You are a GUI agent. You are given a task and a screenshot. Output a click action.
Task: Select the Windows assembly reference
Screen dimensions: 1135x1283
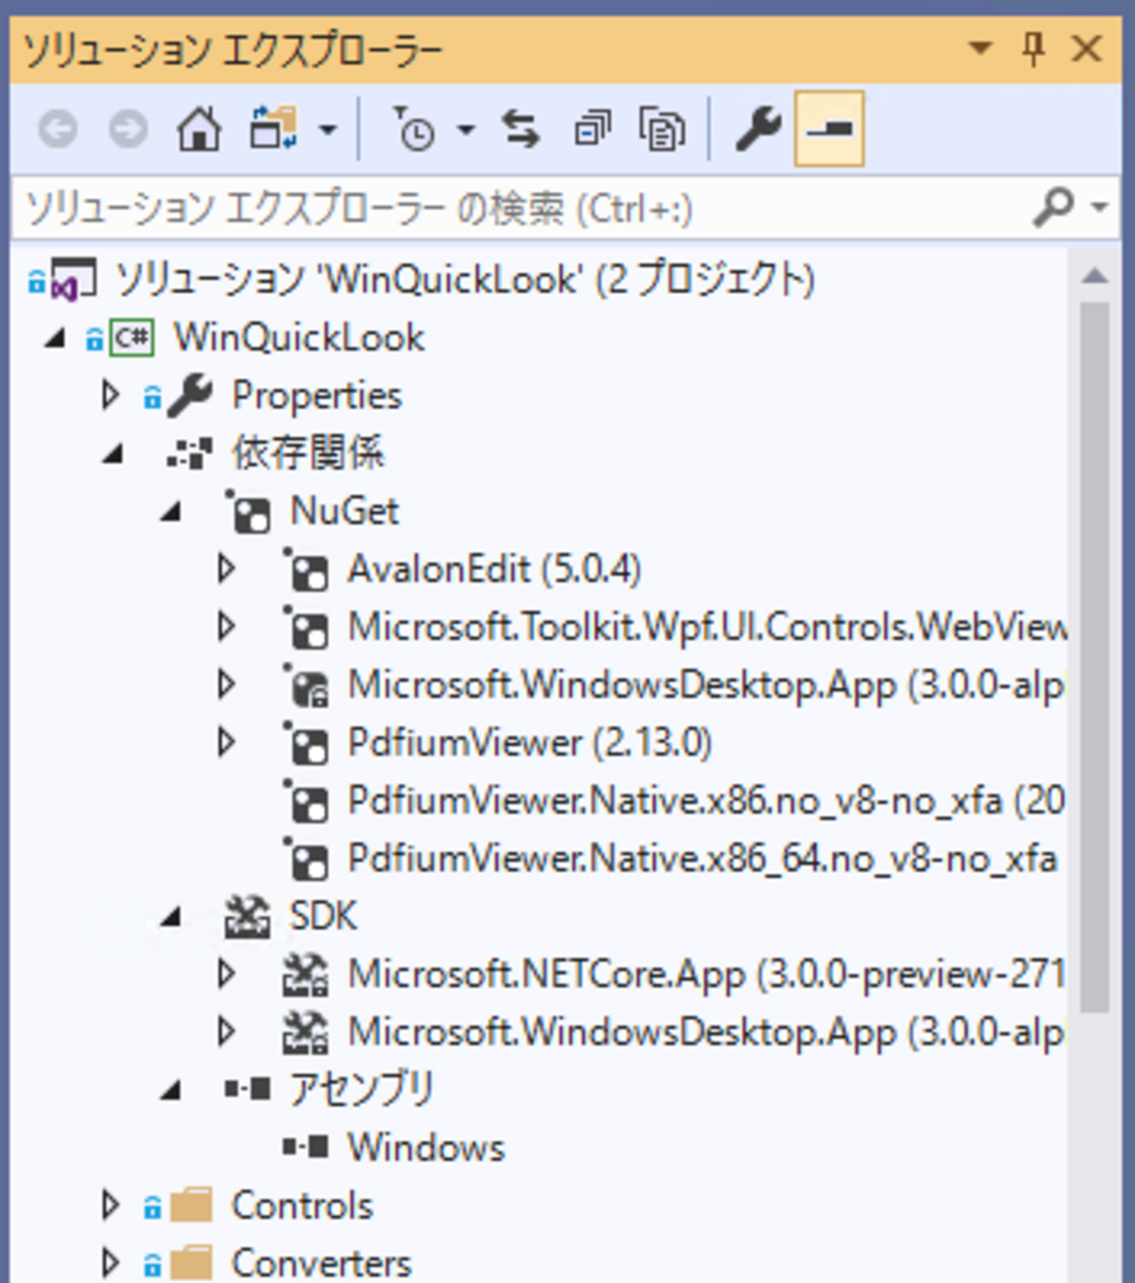426,1148
